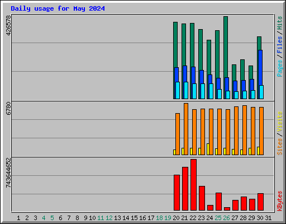Click green weekend day 26 label
Image resolution: width=286 pixels, height=224 pixels.
click(226, 218)
